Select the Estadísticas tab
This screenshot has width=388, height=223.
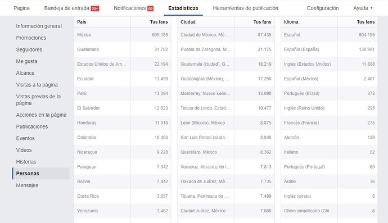183,8
